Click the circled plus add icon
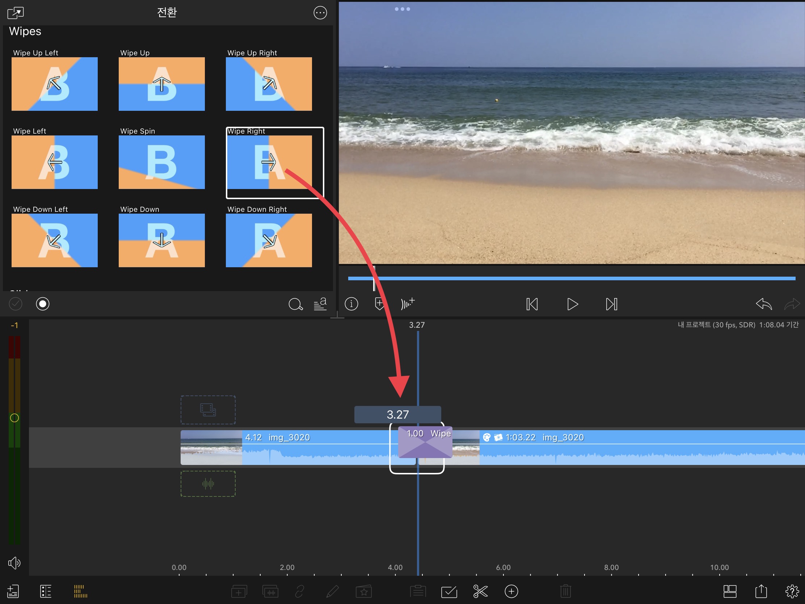805x604 pixels. (511, 591)
